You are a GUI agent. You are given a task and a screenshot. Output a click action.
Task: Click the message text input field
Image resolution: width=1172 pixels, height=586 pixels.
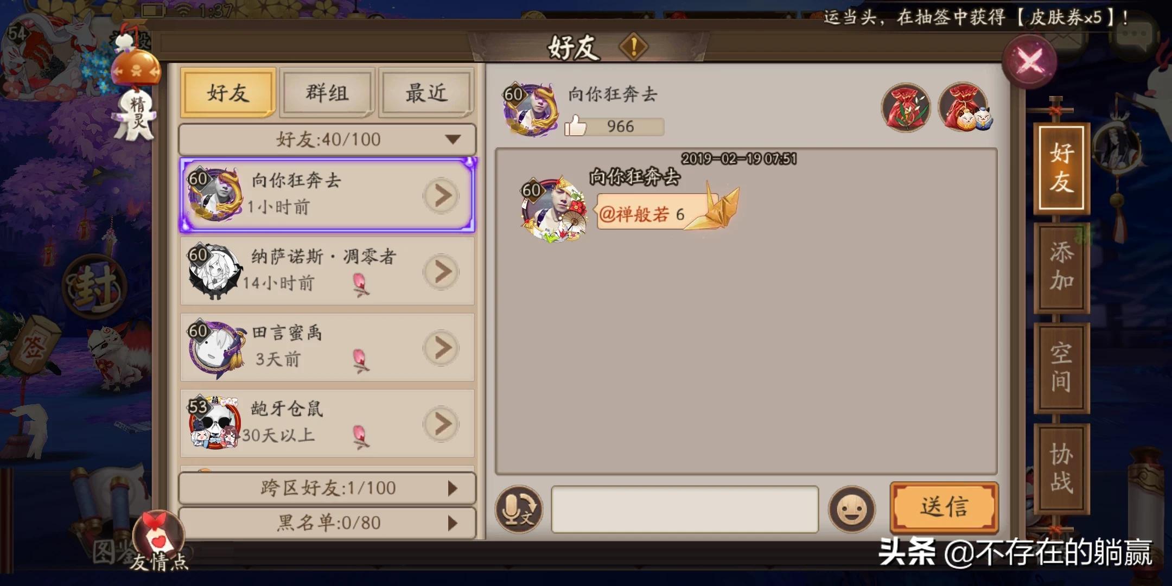point(685,509)
